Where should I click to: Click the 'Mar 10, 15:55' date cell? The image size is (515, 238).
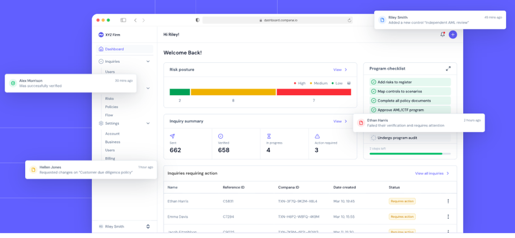point(344,217)
